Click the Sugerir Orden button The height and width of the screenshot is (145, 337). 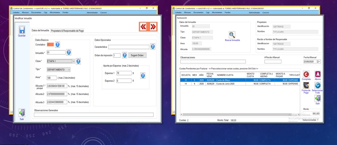(x=137, y=55)
